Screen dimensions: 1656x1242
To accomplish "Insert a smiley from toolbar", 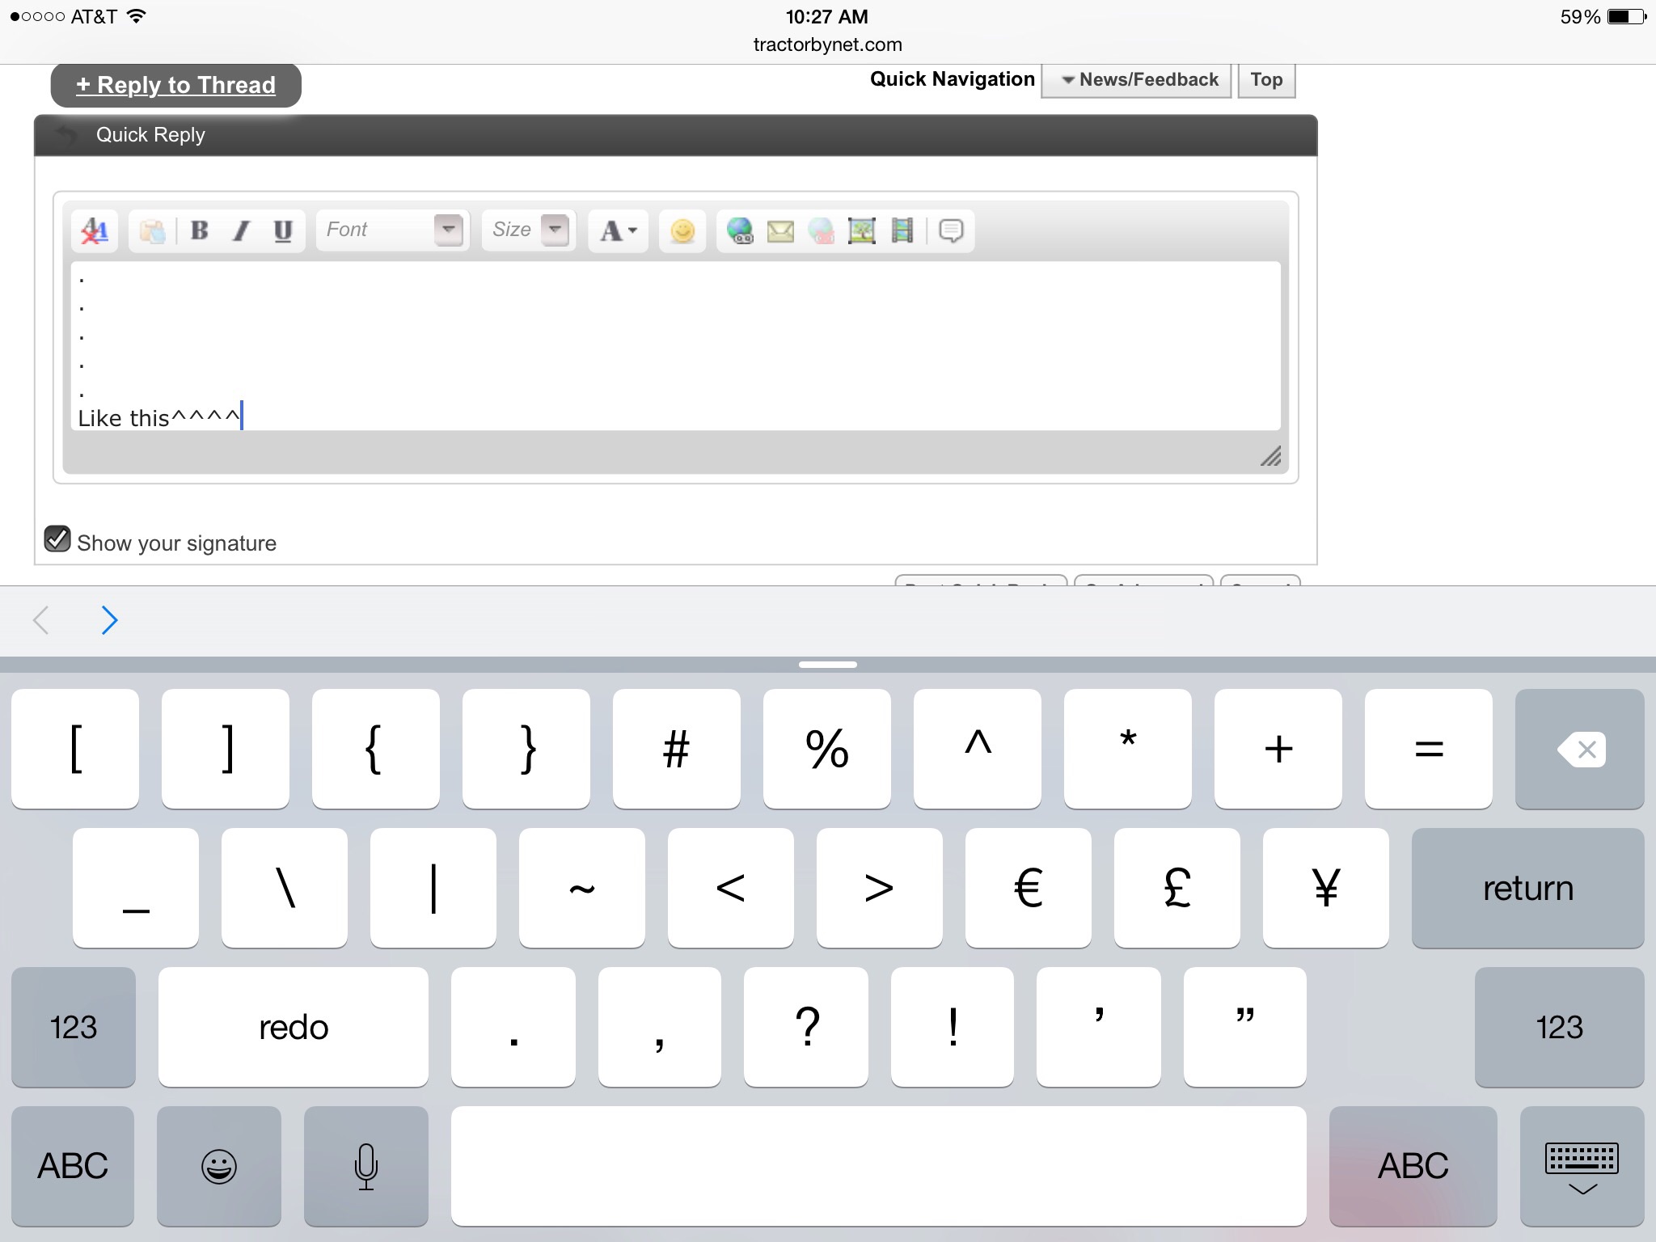I will point(682,231).
